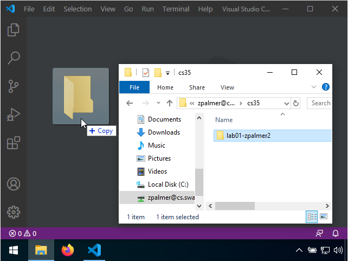Open the Run and Debug view

coord(14,114)
